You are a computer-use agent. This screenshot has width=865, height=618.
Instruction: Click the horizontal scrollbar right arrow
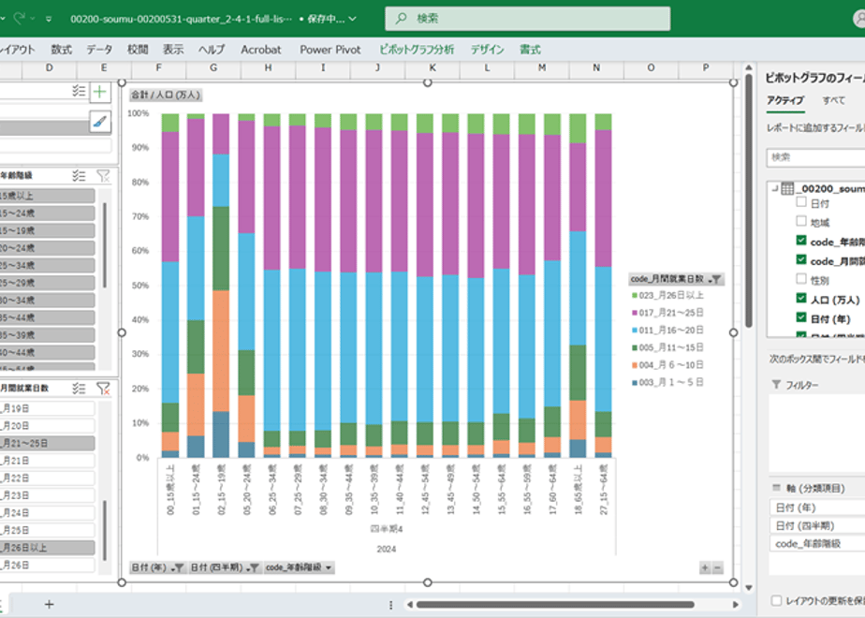[x=736, y=605]
